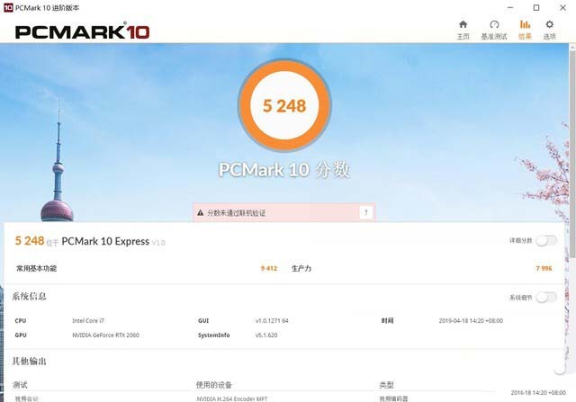Click the PCMark 10 分数 caption
576x402 pixels.
284,170
